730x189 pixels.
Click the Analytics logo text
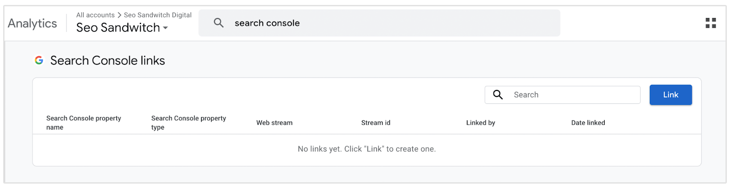pyautogui.click(x=32, y=23)
